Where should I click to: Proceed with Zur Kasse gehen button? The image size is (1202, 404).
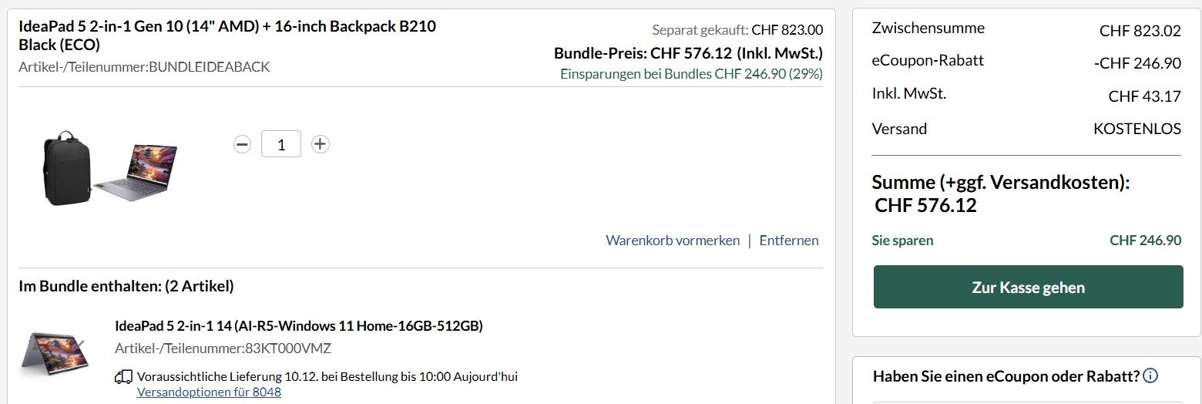[1028, 288]
